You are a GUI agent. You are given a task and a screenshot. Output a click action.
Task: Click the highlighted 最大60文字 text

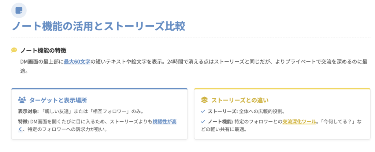click(77, 61)
